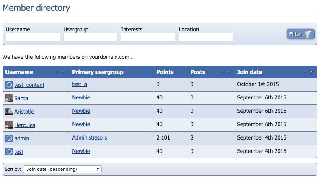The width and height of the screenshot is (320, 178).
Task: Sort Username column ascending arrow
Action: (58, 71)
